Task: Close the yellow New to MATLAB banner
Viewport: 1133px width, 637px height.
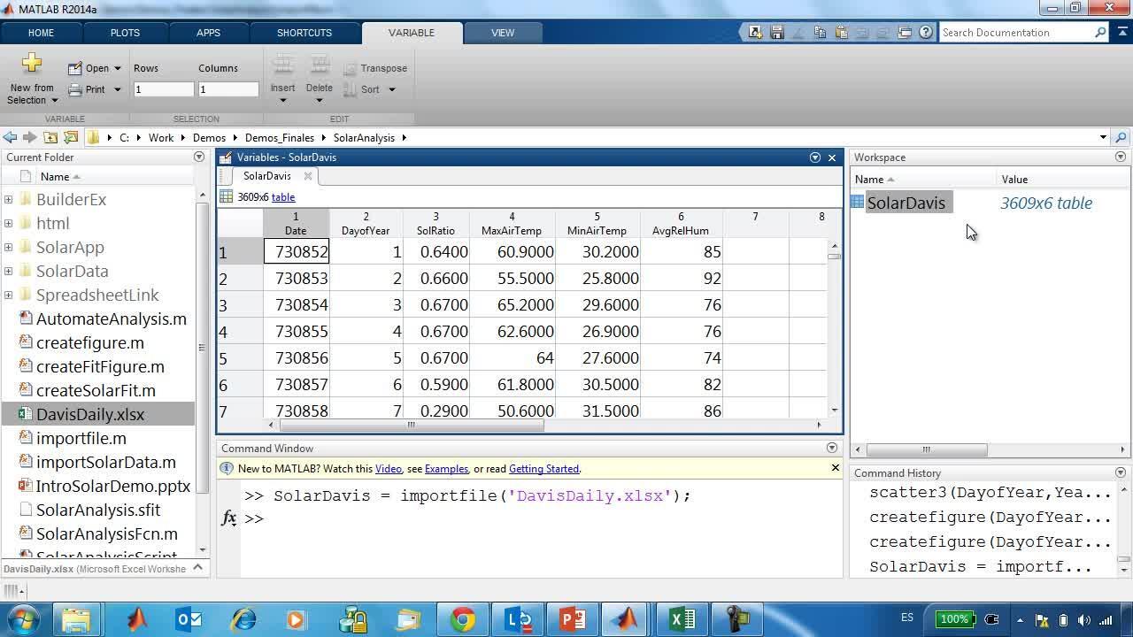Action: point(835,468)
